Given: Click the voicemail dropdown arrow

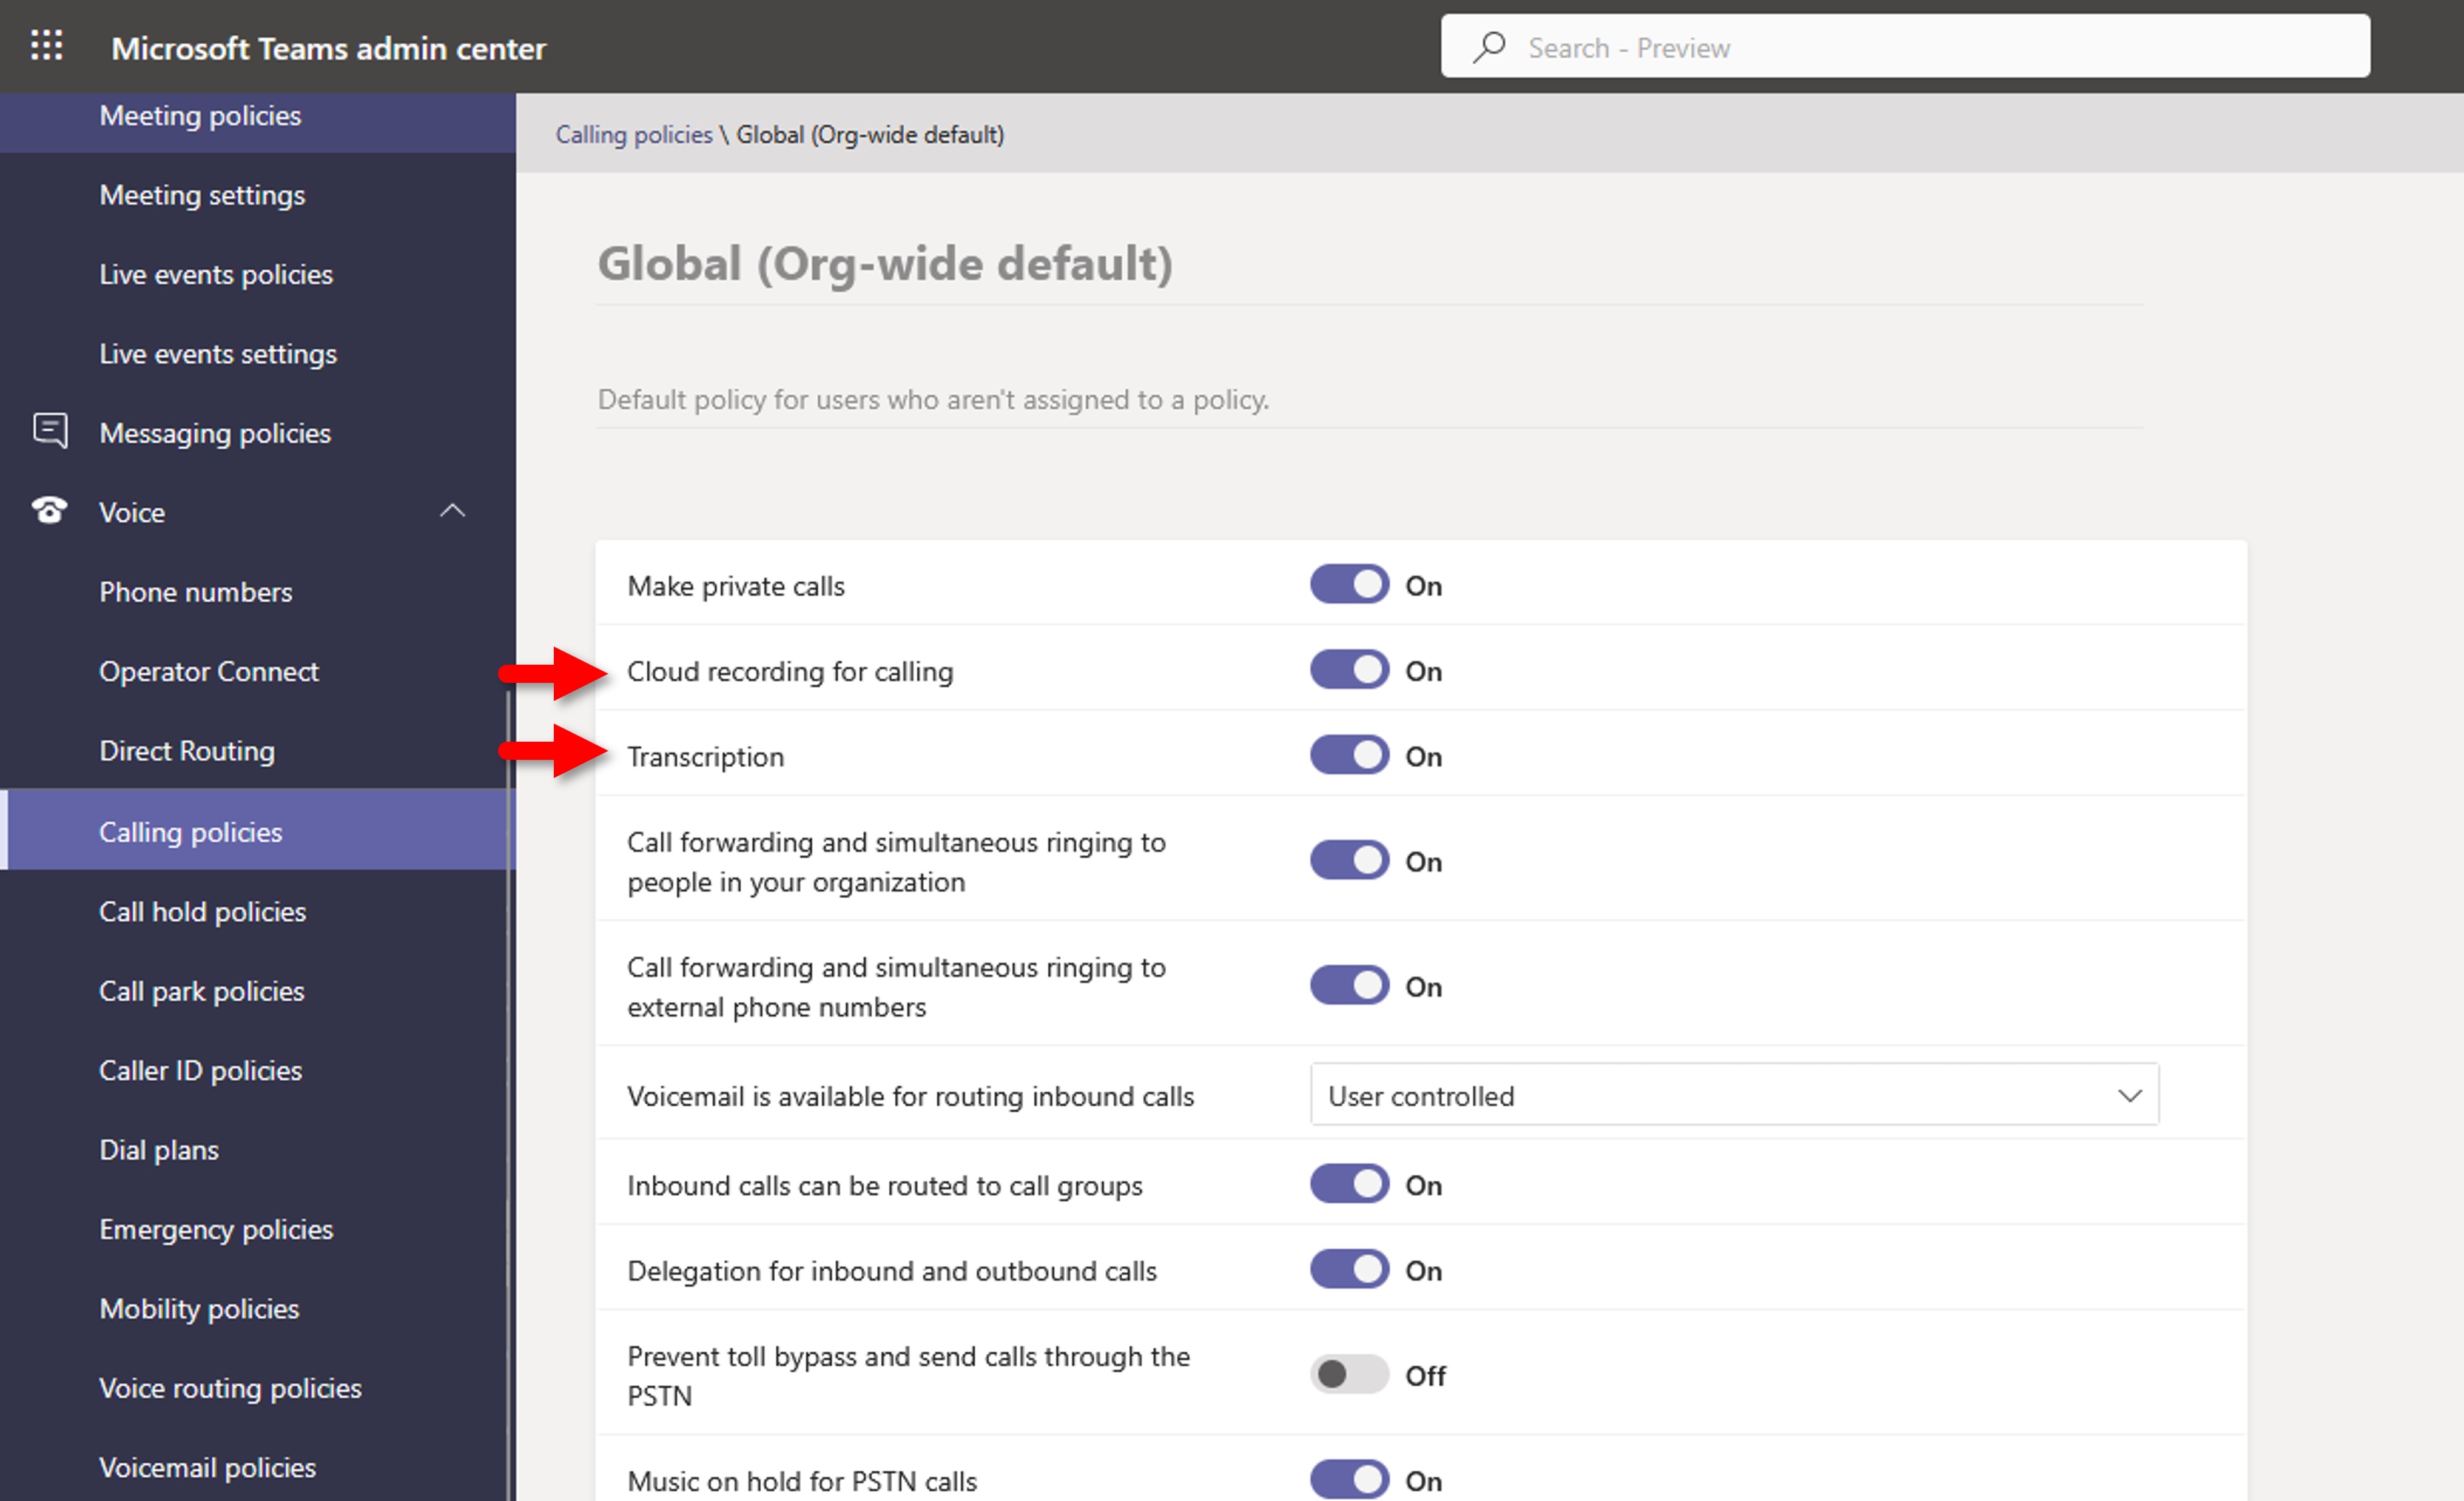Looking at the screenshot, I should (x=2129, y=1095).
